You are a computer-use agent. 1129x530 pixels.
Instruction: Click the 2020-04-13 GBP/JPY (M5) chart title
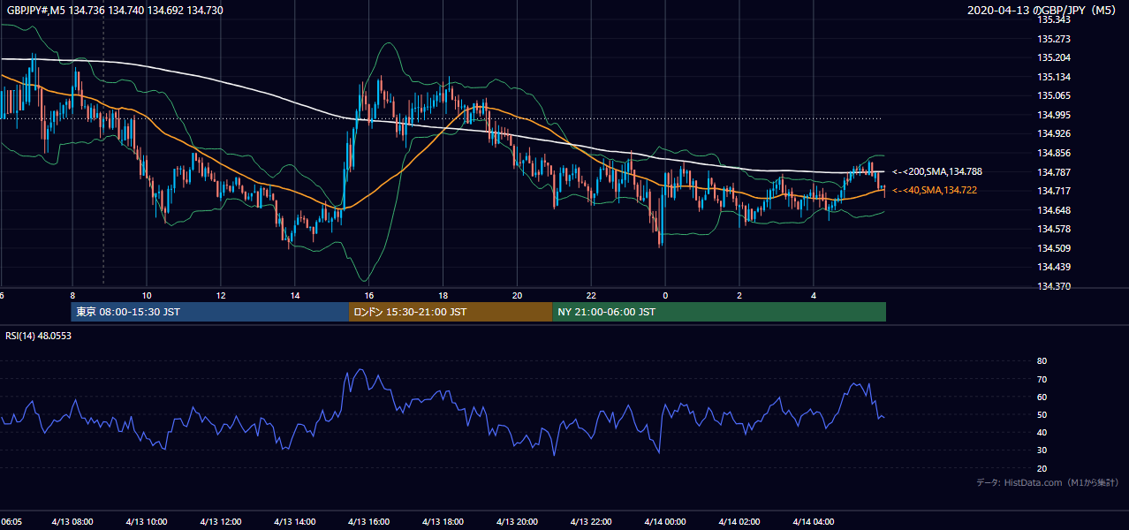(1042, 11)
